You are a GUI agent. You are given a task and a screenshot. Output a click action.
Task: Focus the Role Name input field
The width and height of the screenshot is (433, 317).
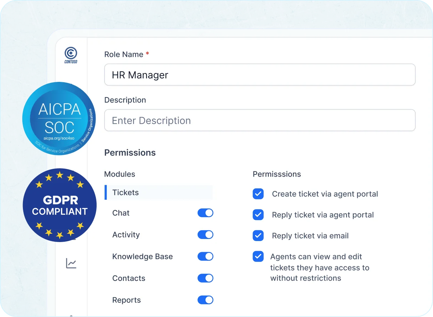pyautogui.click(x=260, y=75)
